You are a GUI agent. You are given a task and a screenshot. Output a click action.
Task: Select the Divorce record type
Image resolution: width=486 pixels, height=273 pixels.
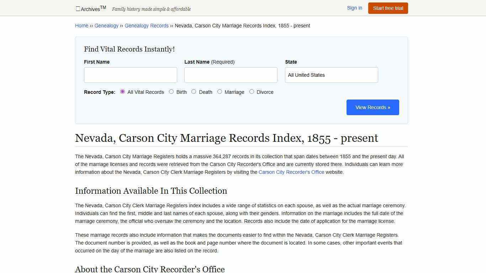pyautogui.click(x=252, y=91)
